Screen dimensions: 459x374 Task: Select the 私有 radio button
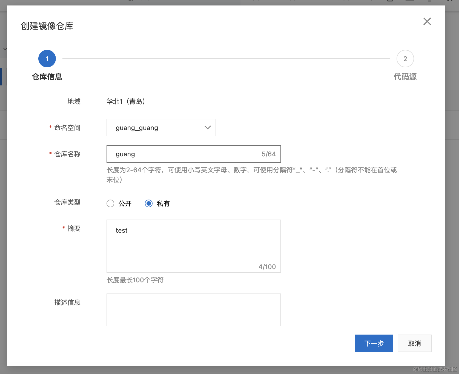[149, 203]
